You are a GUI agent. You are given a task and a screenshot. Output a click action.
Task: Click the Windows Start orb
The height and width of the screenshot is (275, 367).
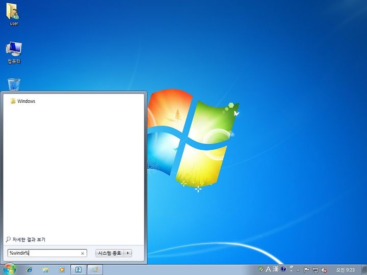pyautogui.click(x=10, y=269)
